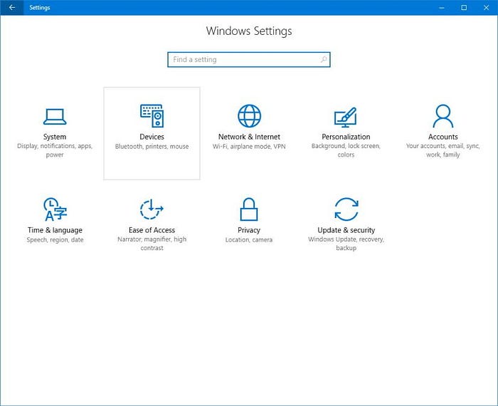The width and height of the screenshot is (498, 406).
Task: Click the Privacy label
Action: (249, 230)
